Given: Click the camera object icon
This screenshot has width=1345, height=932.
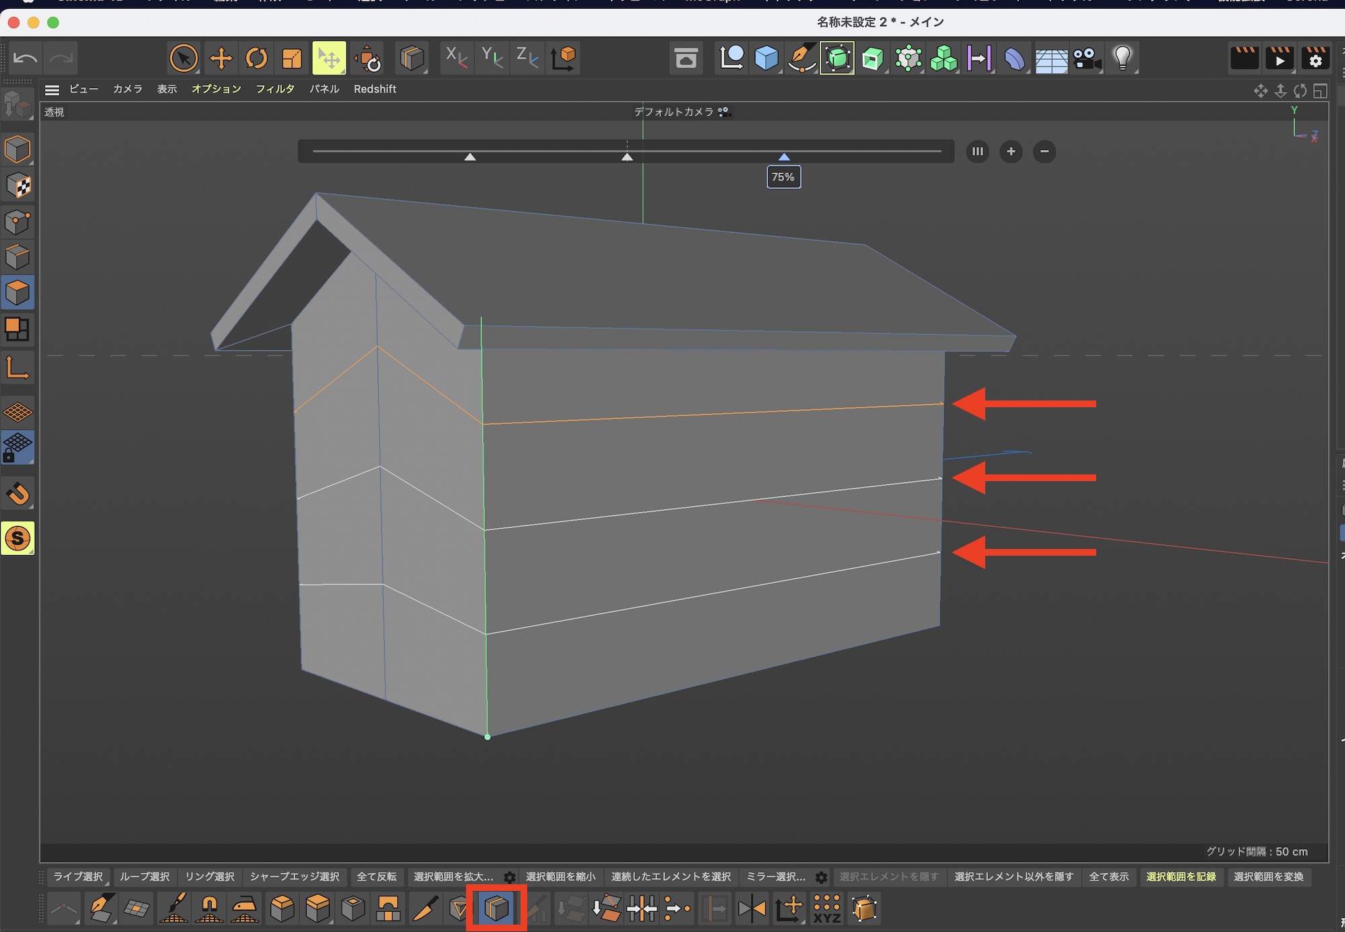Looking at the screenshot, I should [x=1086, y=59].
